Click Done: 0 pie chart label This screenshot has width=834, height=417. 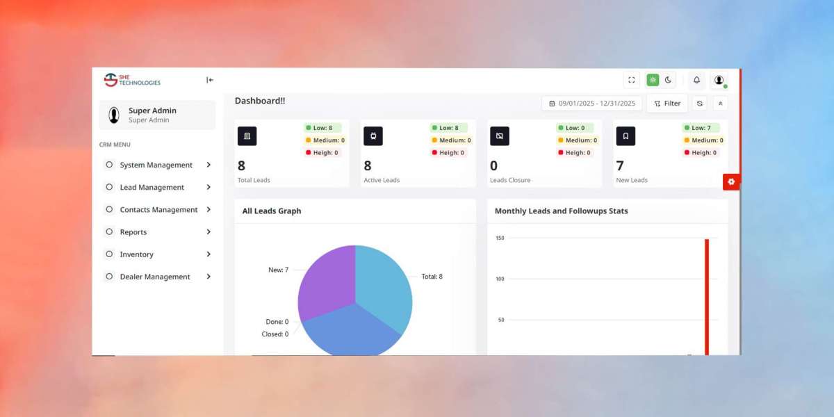point(277,322)
